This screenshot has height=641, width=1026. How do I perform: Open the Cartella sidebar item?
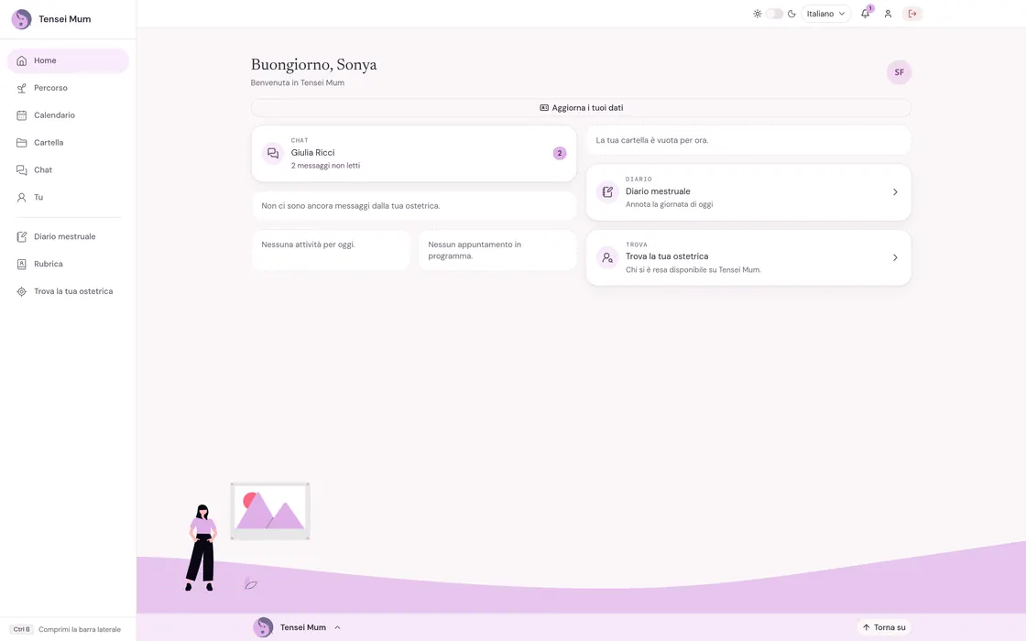[68, 143]
